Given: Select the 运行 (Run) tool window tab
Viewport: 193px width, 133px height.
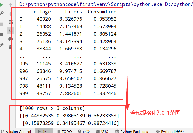Looking at the screenshot, I should (x=44, y=131).
